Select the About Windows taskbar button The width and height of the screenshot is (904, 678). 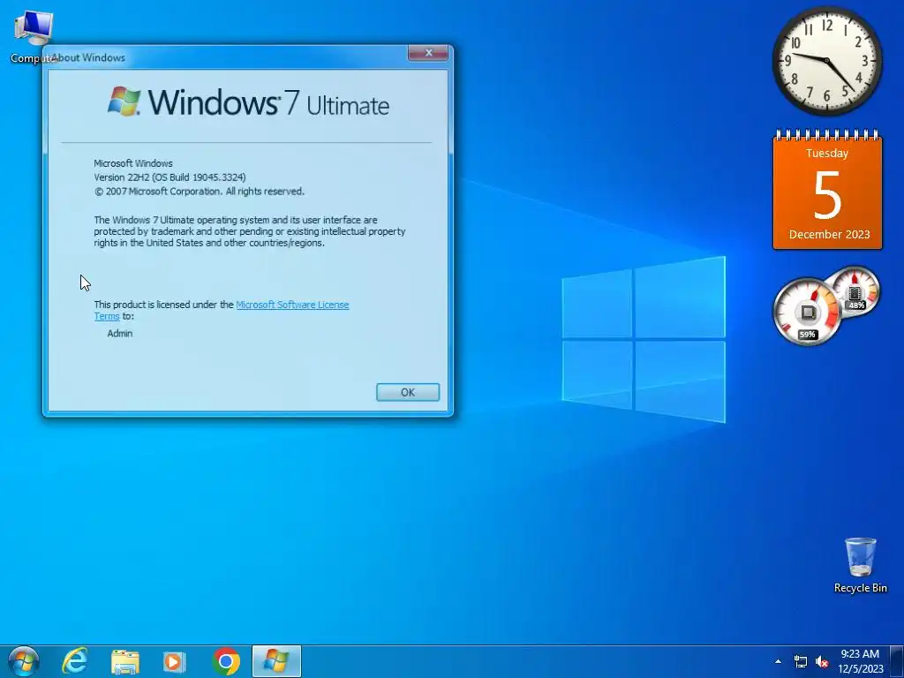pyautogui.click(x=276, y=661)
